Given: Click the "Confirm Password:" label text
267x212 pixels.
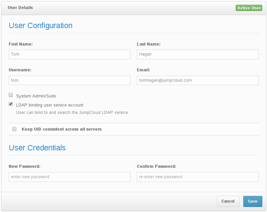Looking at the screenshot, I should [x=157, y=166].
